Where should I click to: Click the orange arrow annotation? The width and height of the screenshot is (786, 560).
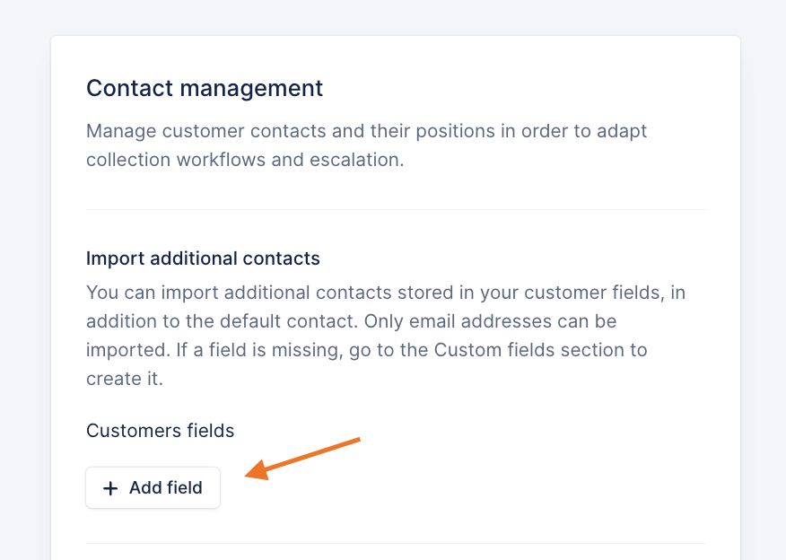305,458
